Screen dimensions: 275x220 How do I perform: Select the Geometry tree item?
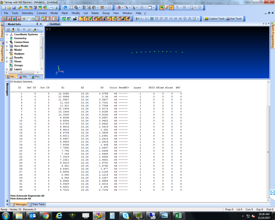pyautogui.click(x=20, y=38)
